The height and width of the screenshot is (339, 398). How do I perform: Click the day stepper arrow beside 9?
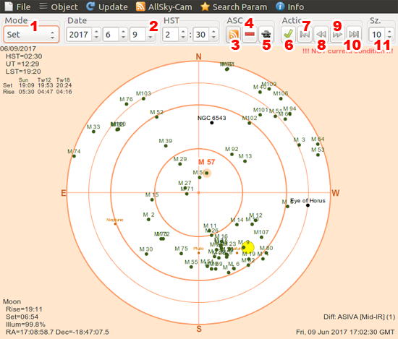pyautogui.click(x=151, y=35)
